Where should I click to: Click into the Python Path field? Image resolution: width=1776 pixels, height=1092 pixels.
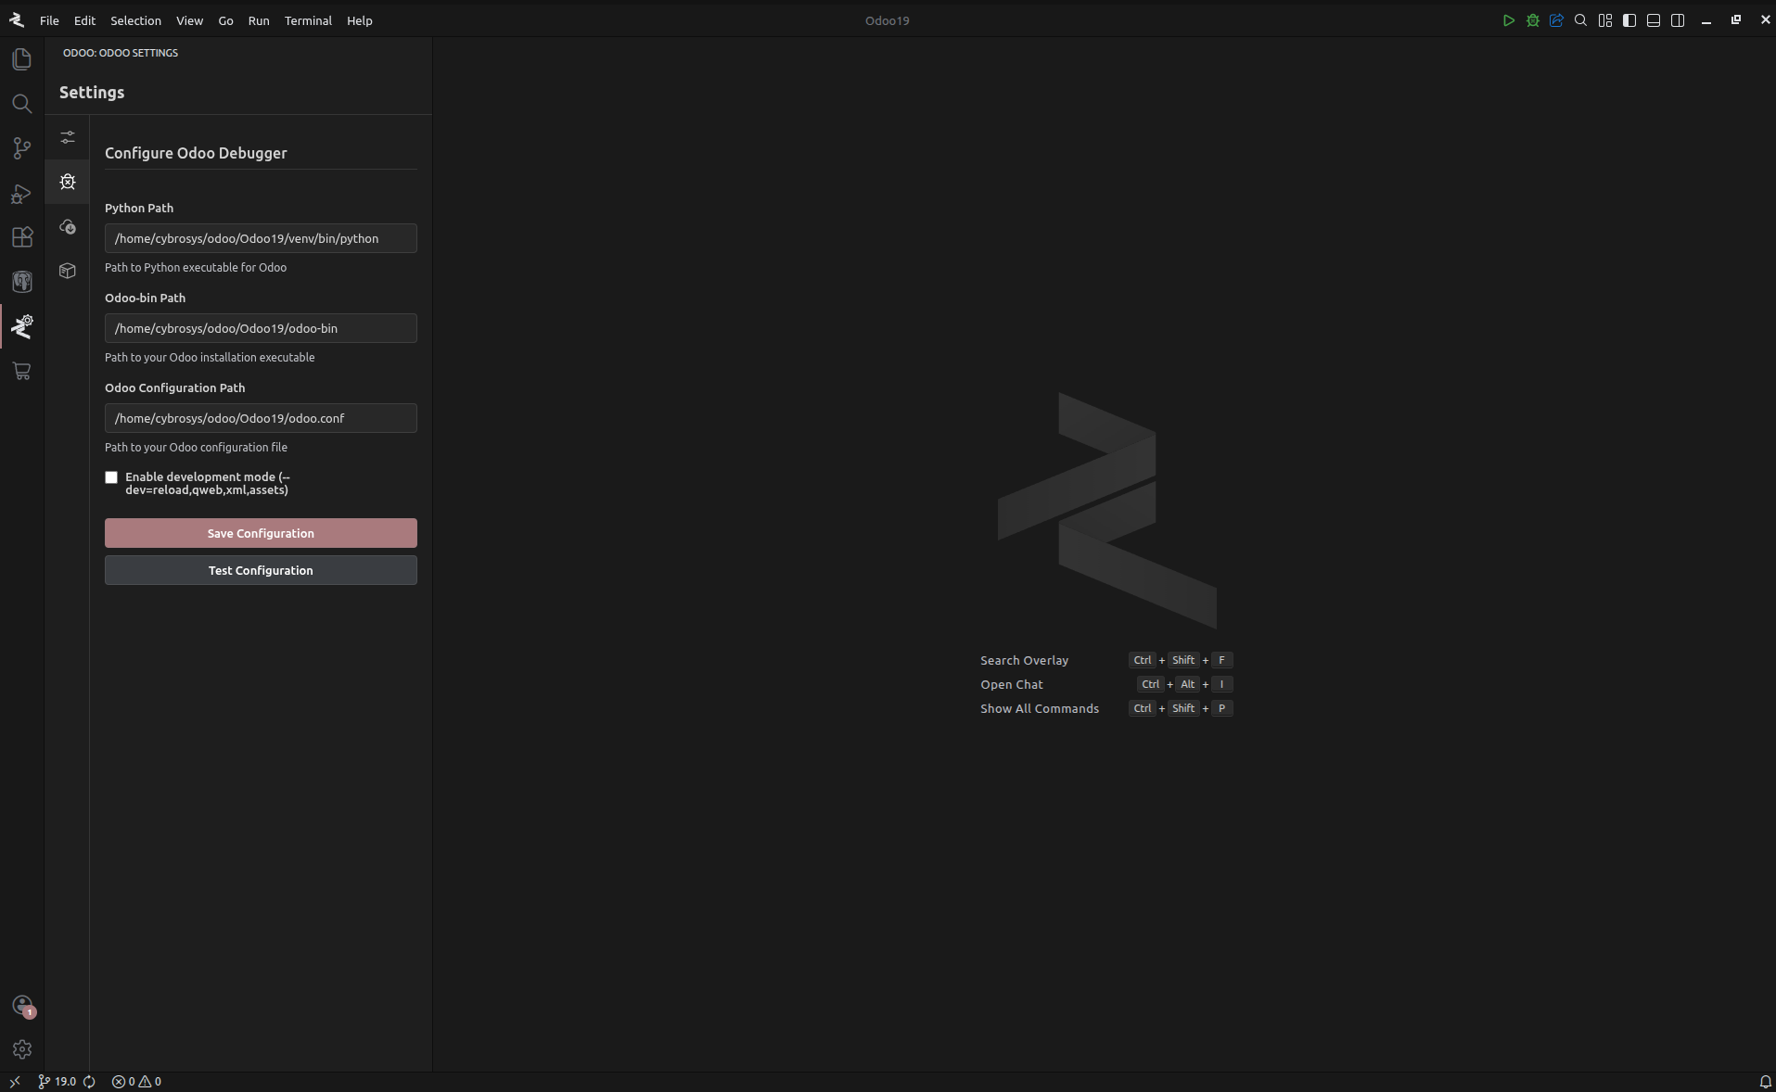click(261, 238)
